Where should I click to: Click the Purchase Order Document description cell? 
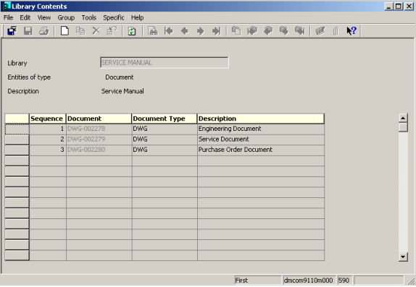click(x=260, y=150)
